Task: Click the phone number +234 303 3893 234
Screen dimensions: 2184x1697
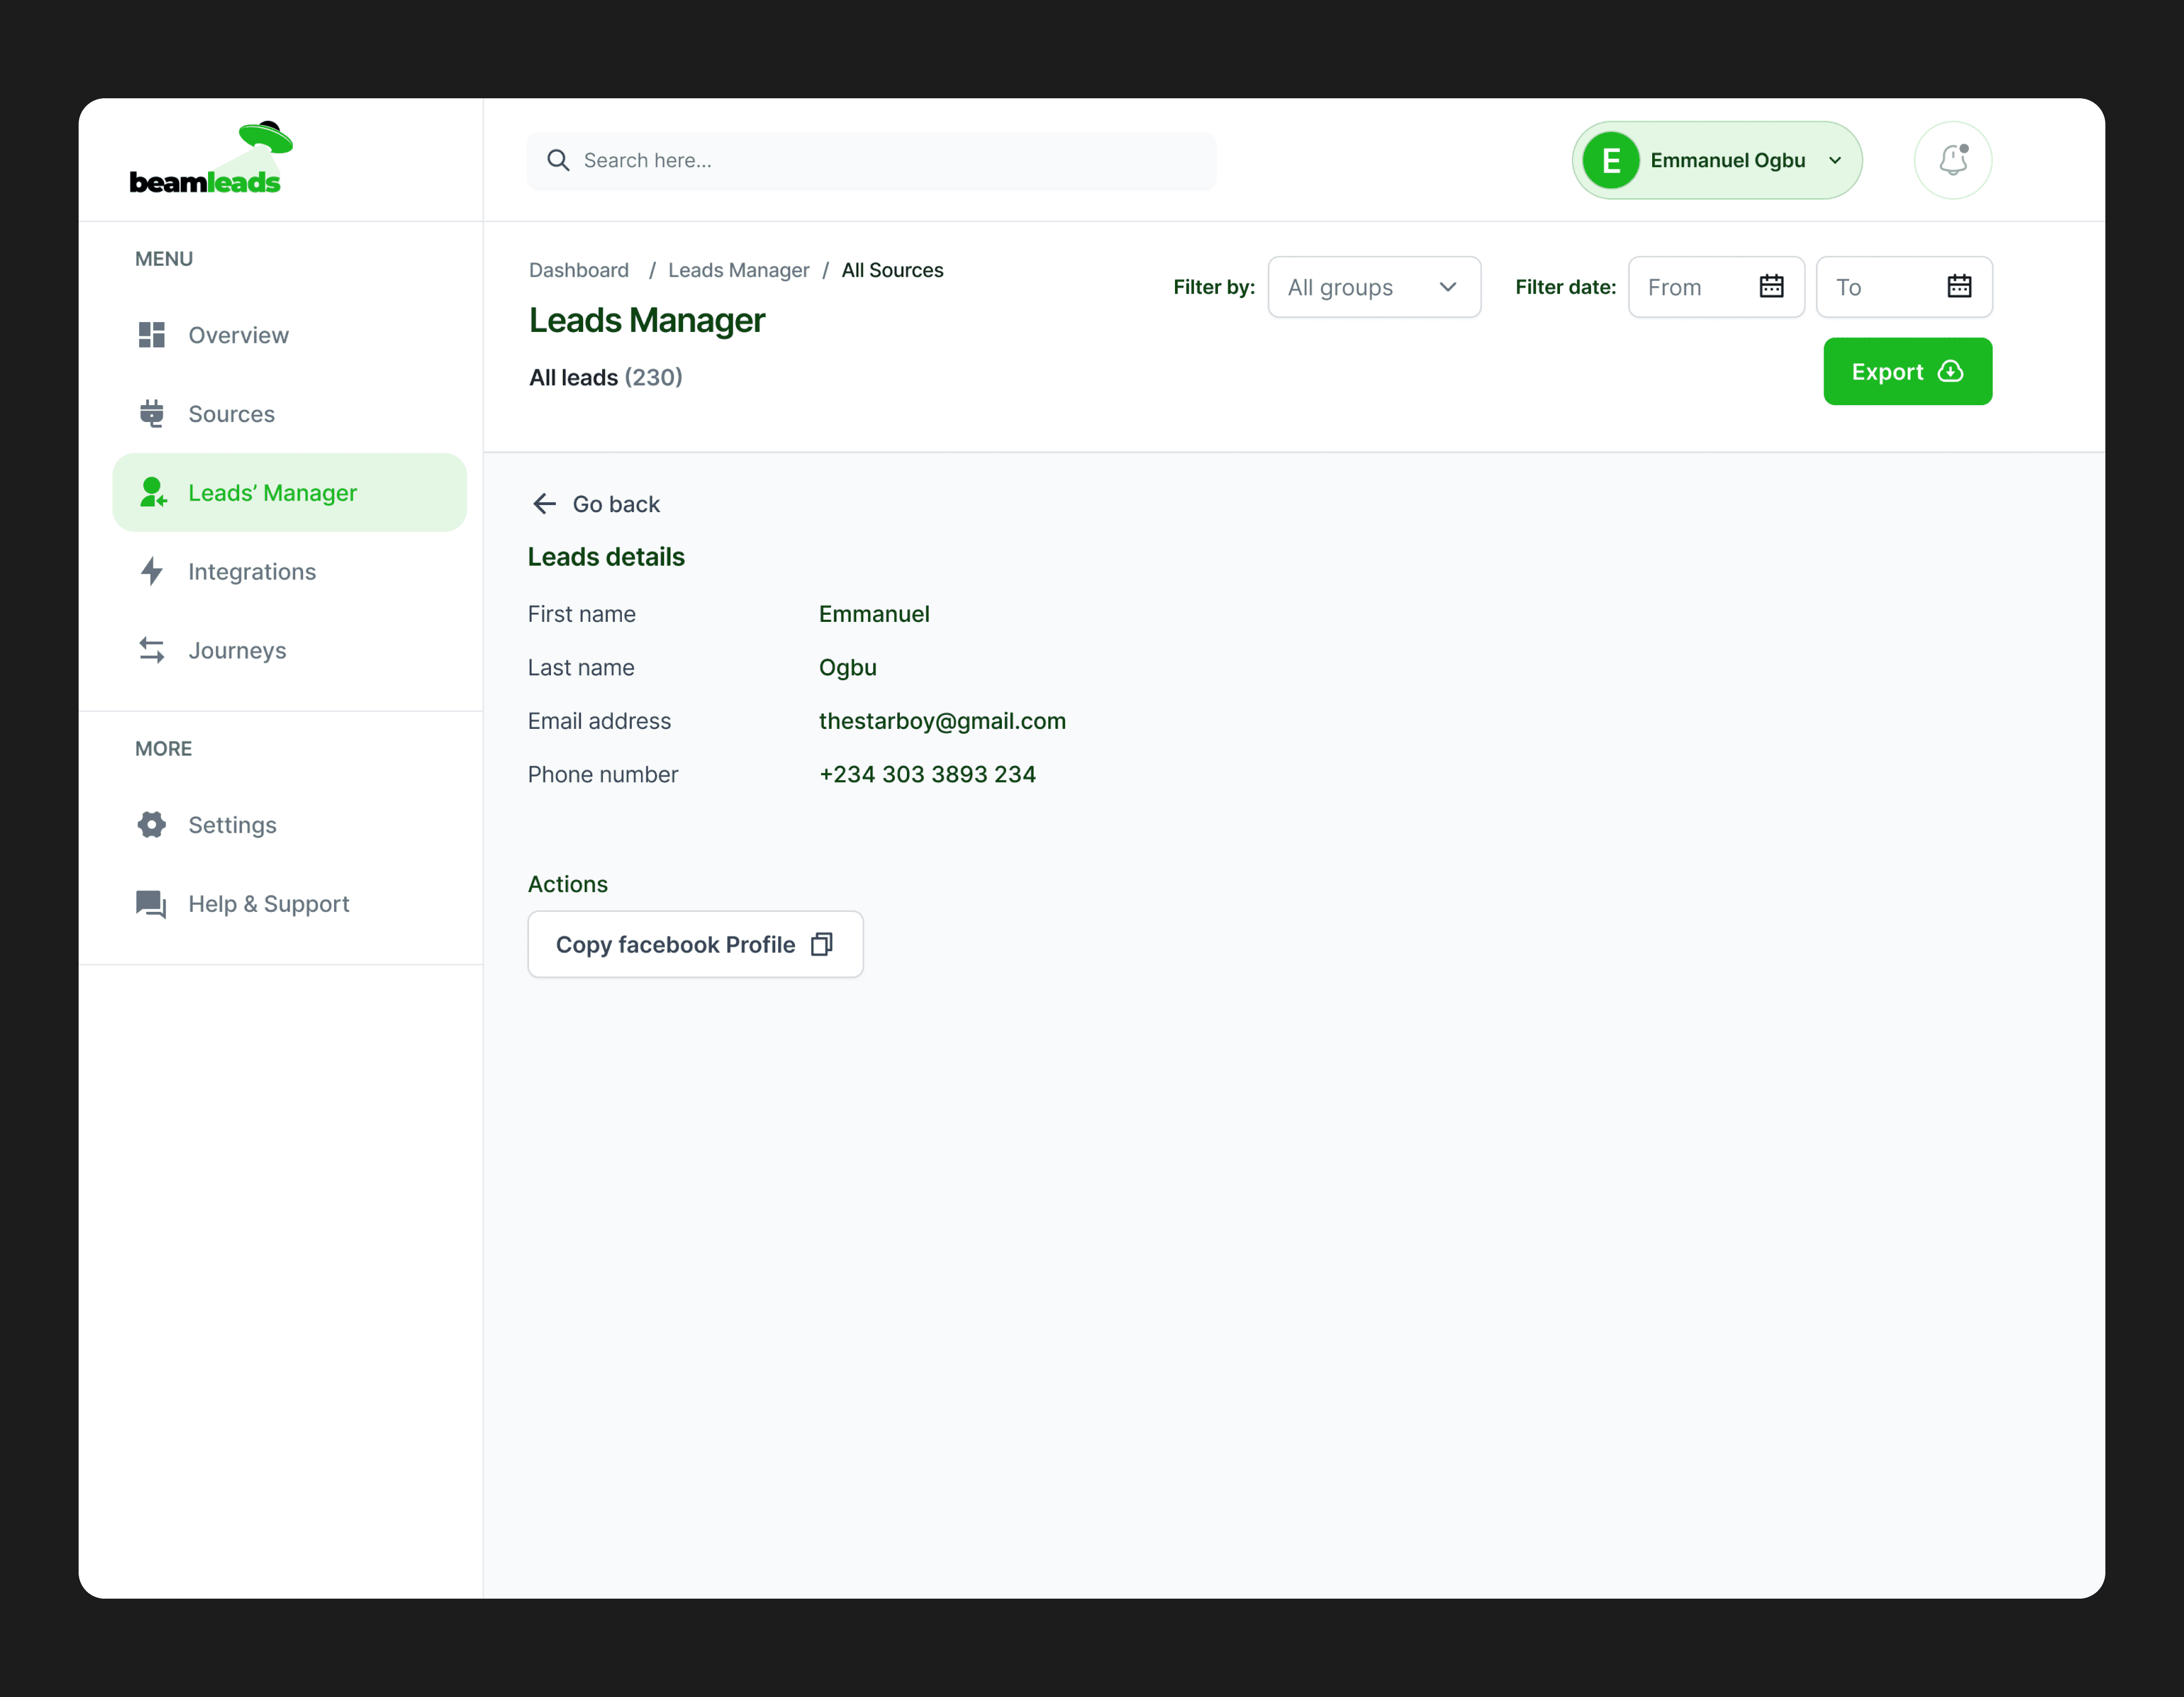Action: click(927, 774)
